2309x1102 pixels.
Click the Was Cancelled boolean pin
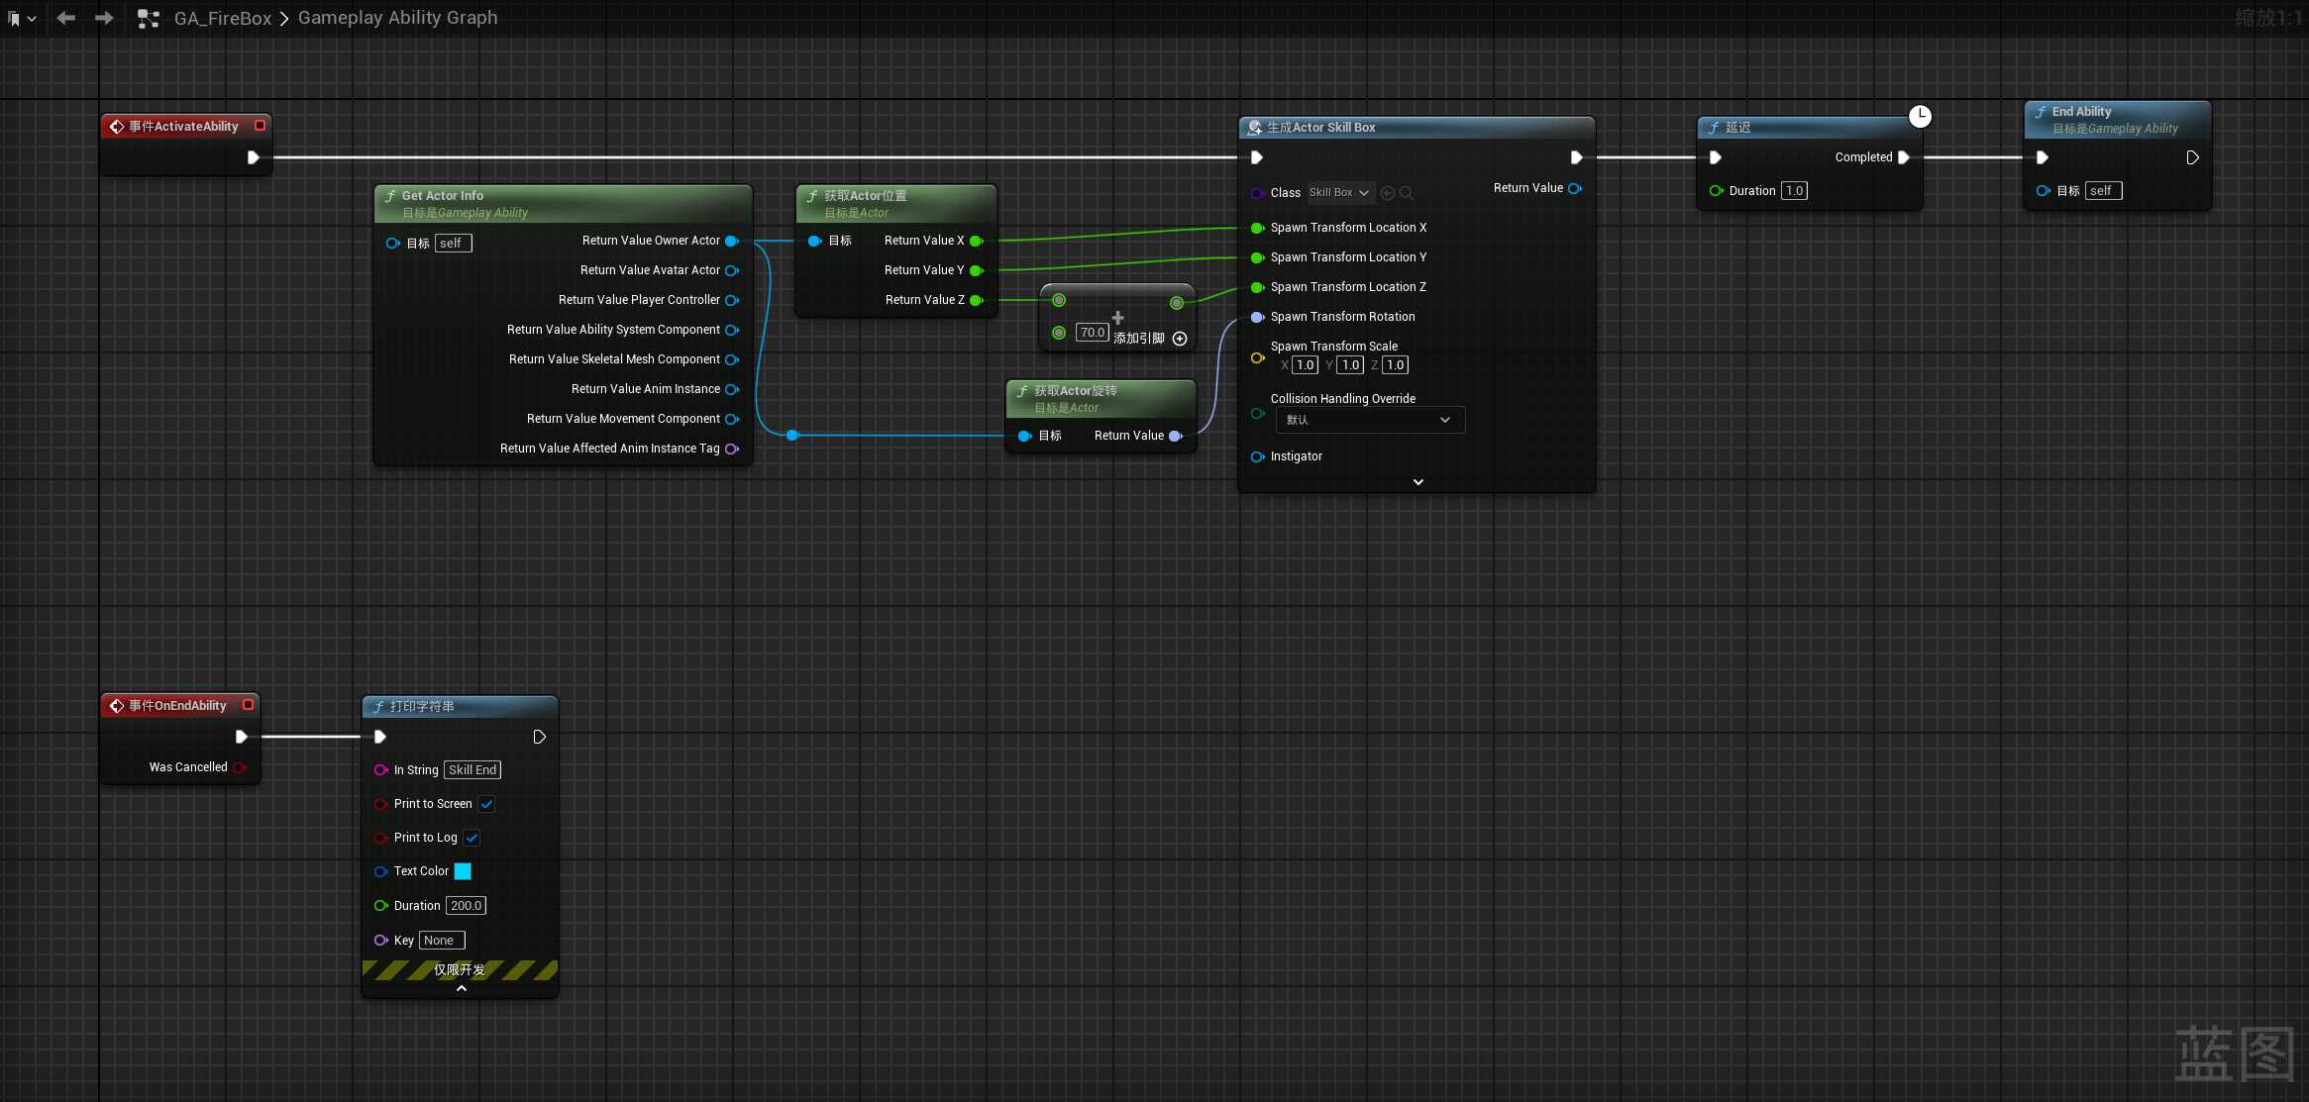pyautogui.click(x=240, y=767)
